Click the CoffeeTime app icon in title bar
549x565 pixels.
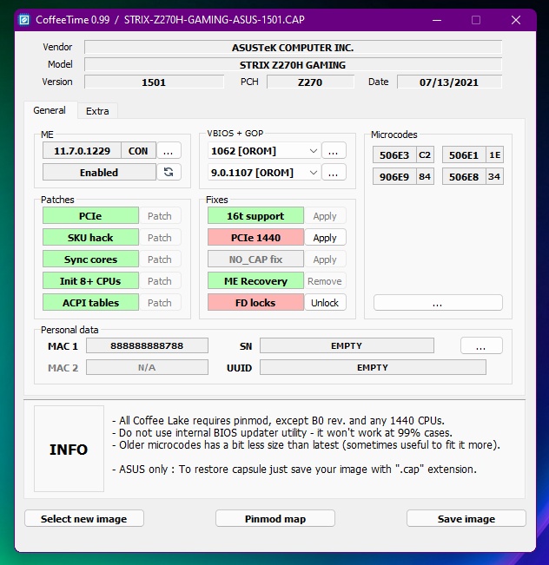(x=24, y=19)
